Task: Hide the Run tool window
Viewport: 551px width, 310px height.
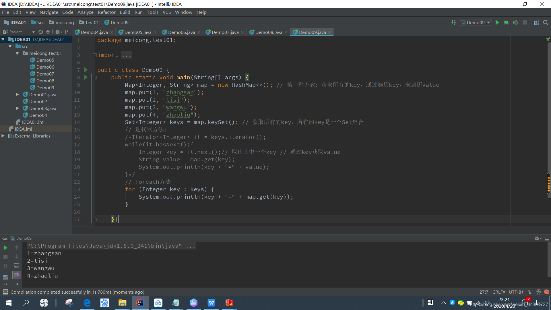Action: tap(547, 238)
